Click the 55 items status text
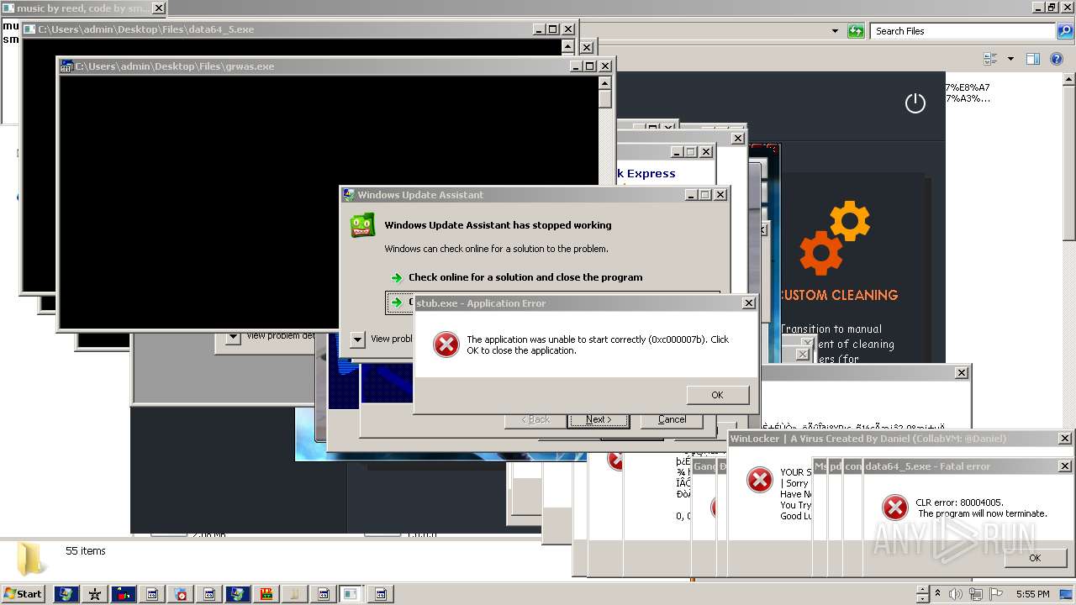1076x605 pixels. [86, 551]
